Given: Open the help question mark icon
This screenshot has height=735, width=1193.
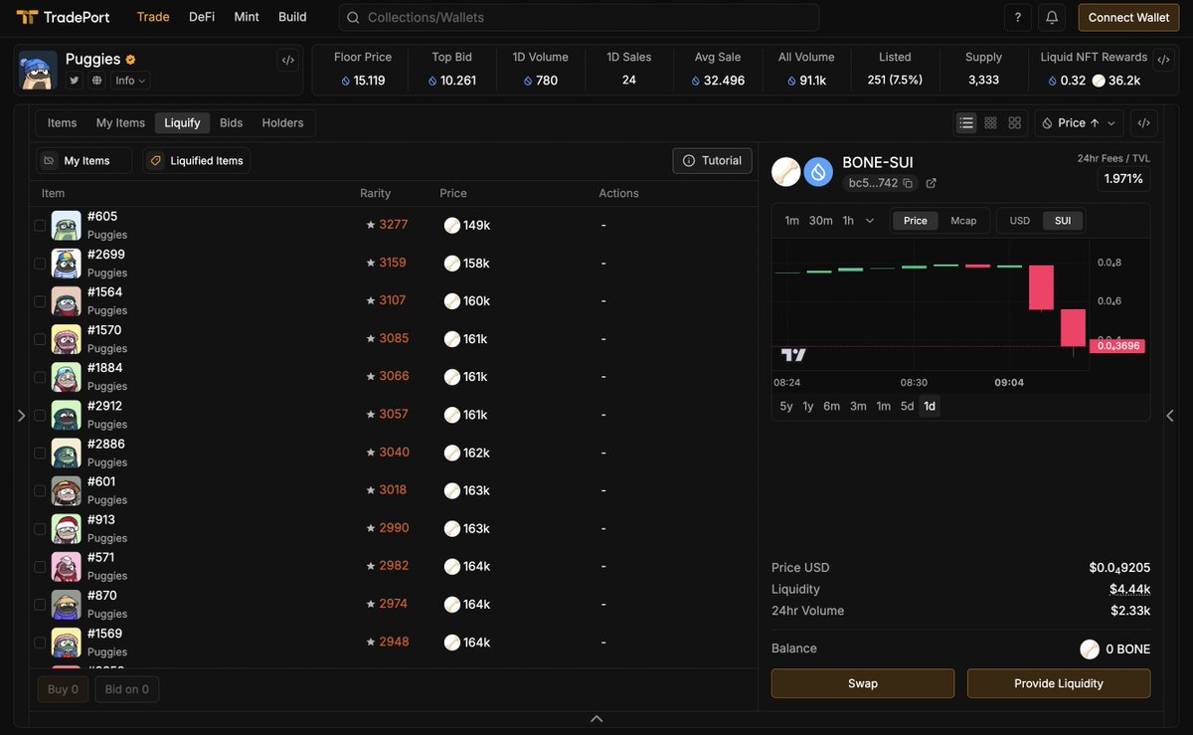Looking at the screenshot, I should click(1017, 17).
